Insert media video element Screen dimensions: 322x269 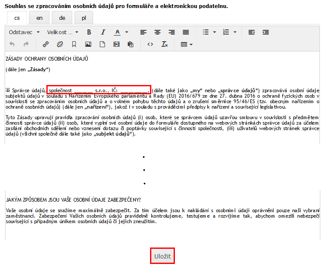pos(116,44)
